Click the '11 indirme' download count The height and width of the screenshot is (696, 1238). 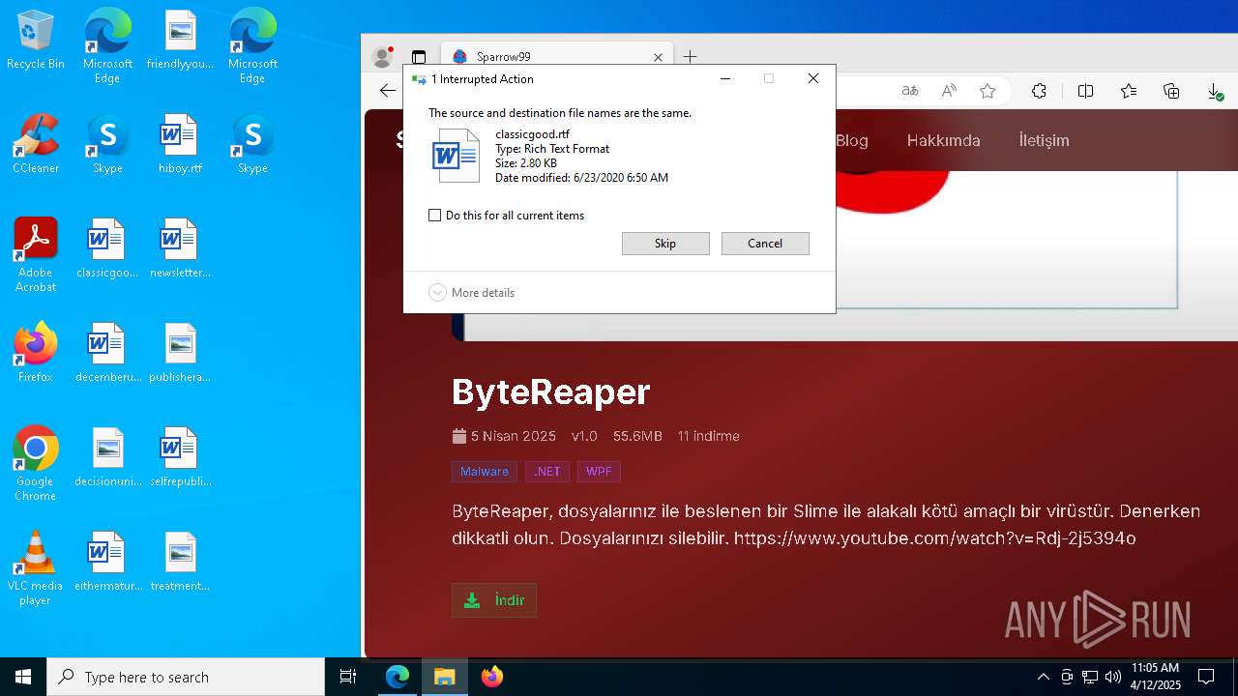pyautogui.click(x=709, y=436)
